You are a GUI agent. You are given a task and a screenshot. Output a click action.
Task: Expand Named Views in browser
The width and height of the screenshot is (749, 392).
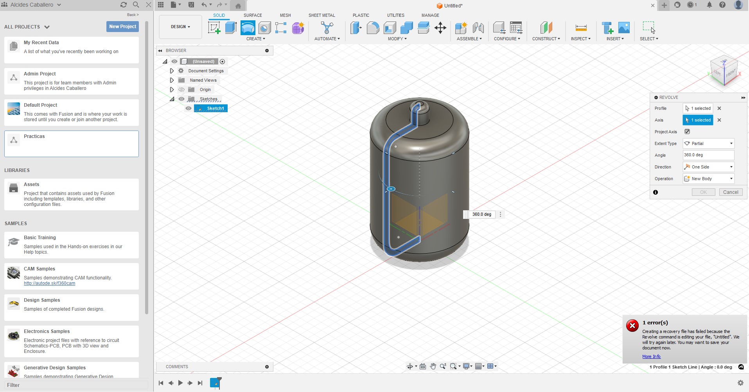point(171,80)
